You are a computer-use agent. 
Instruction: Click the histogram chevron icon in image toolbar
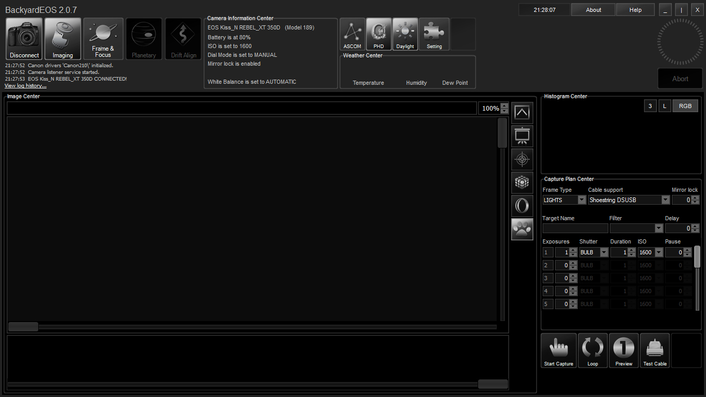pos(522,112)
